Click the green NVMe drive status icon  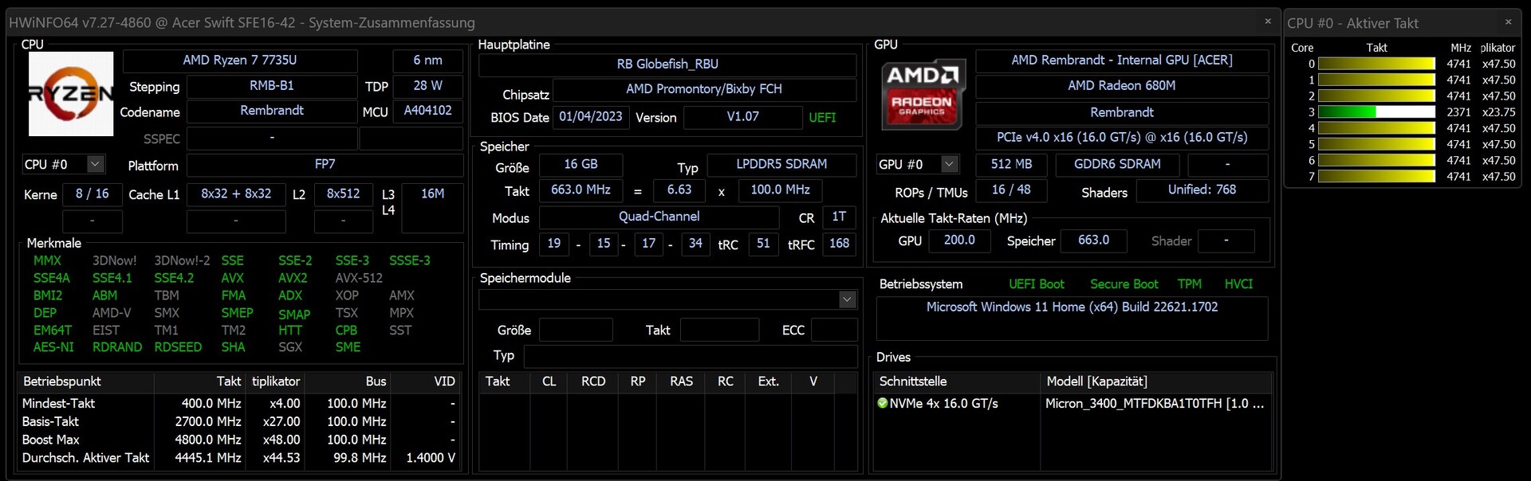(x=883, y=403)
